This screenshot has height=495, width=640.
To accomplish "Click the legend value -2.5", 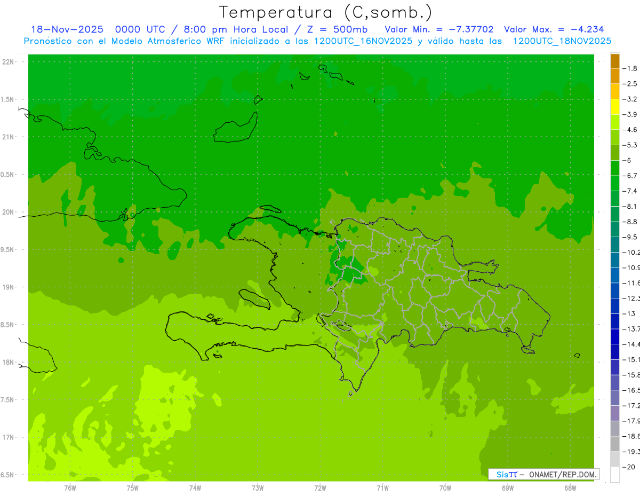I will [630, 84].
